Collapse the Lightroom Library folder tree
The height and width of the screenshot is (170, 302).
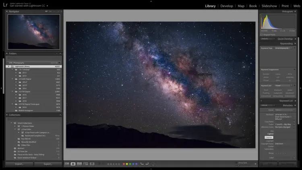(8, 66)
